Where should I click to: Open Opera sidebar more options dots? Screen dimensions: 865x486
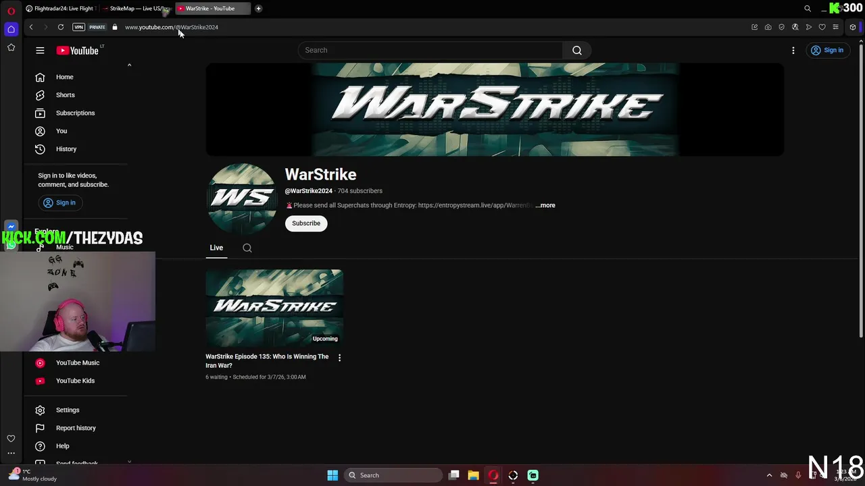[x=11, y=453]
